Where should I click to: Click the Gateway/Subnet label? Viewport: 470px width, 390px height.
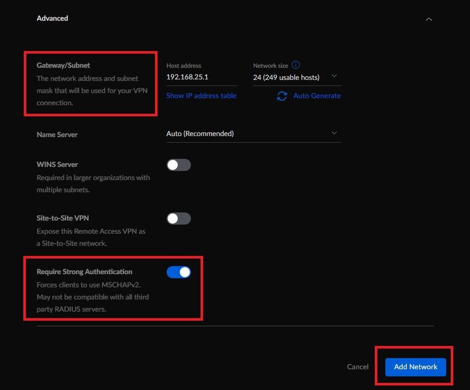pos(63,65)
